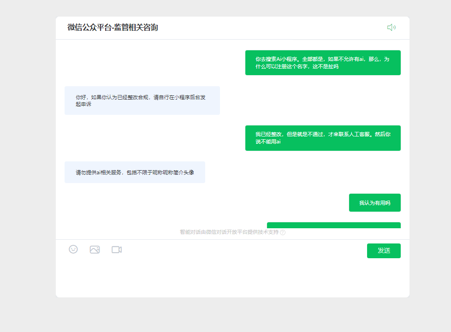Viewport: 451px width, 332px height.
Task: Click the send image icon
Action: click(95, 249)
